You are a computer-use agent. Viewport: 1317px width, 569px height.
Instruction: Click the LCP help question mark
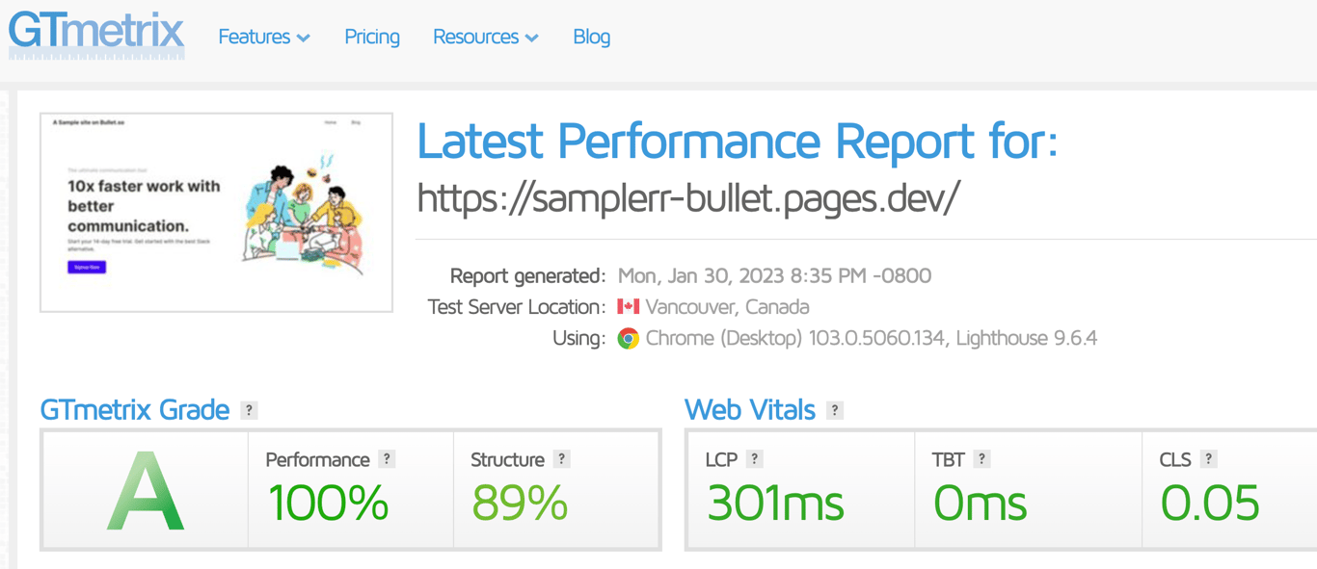754,459
